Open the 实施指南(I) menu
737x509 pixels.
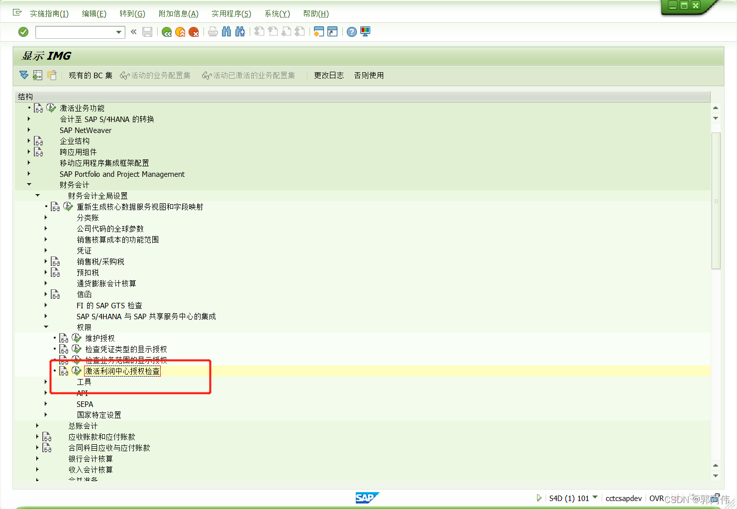click(x=49, y=13)
